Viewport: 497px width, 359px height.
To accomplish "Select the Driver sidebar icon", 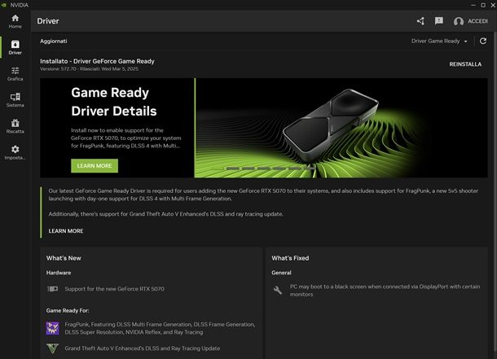I will [x=15, y=47].
